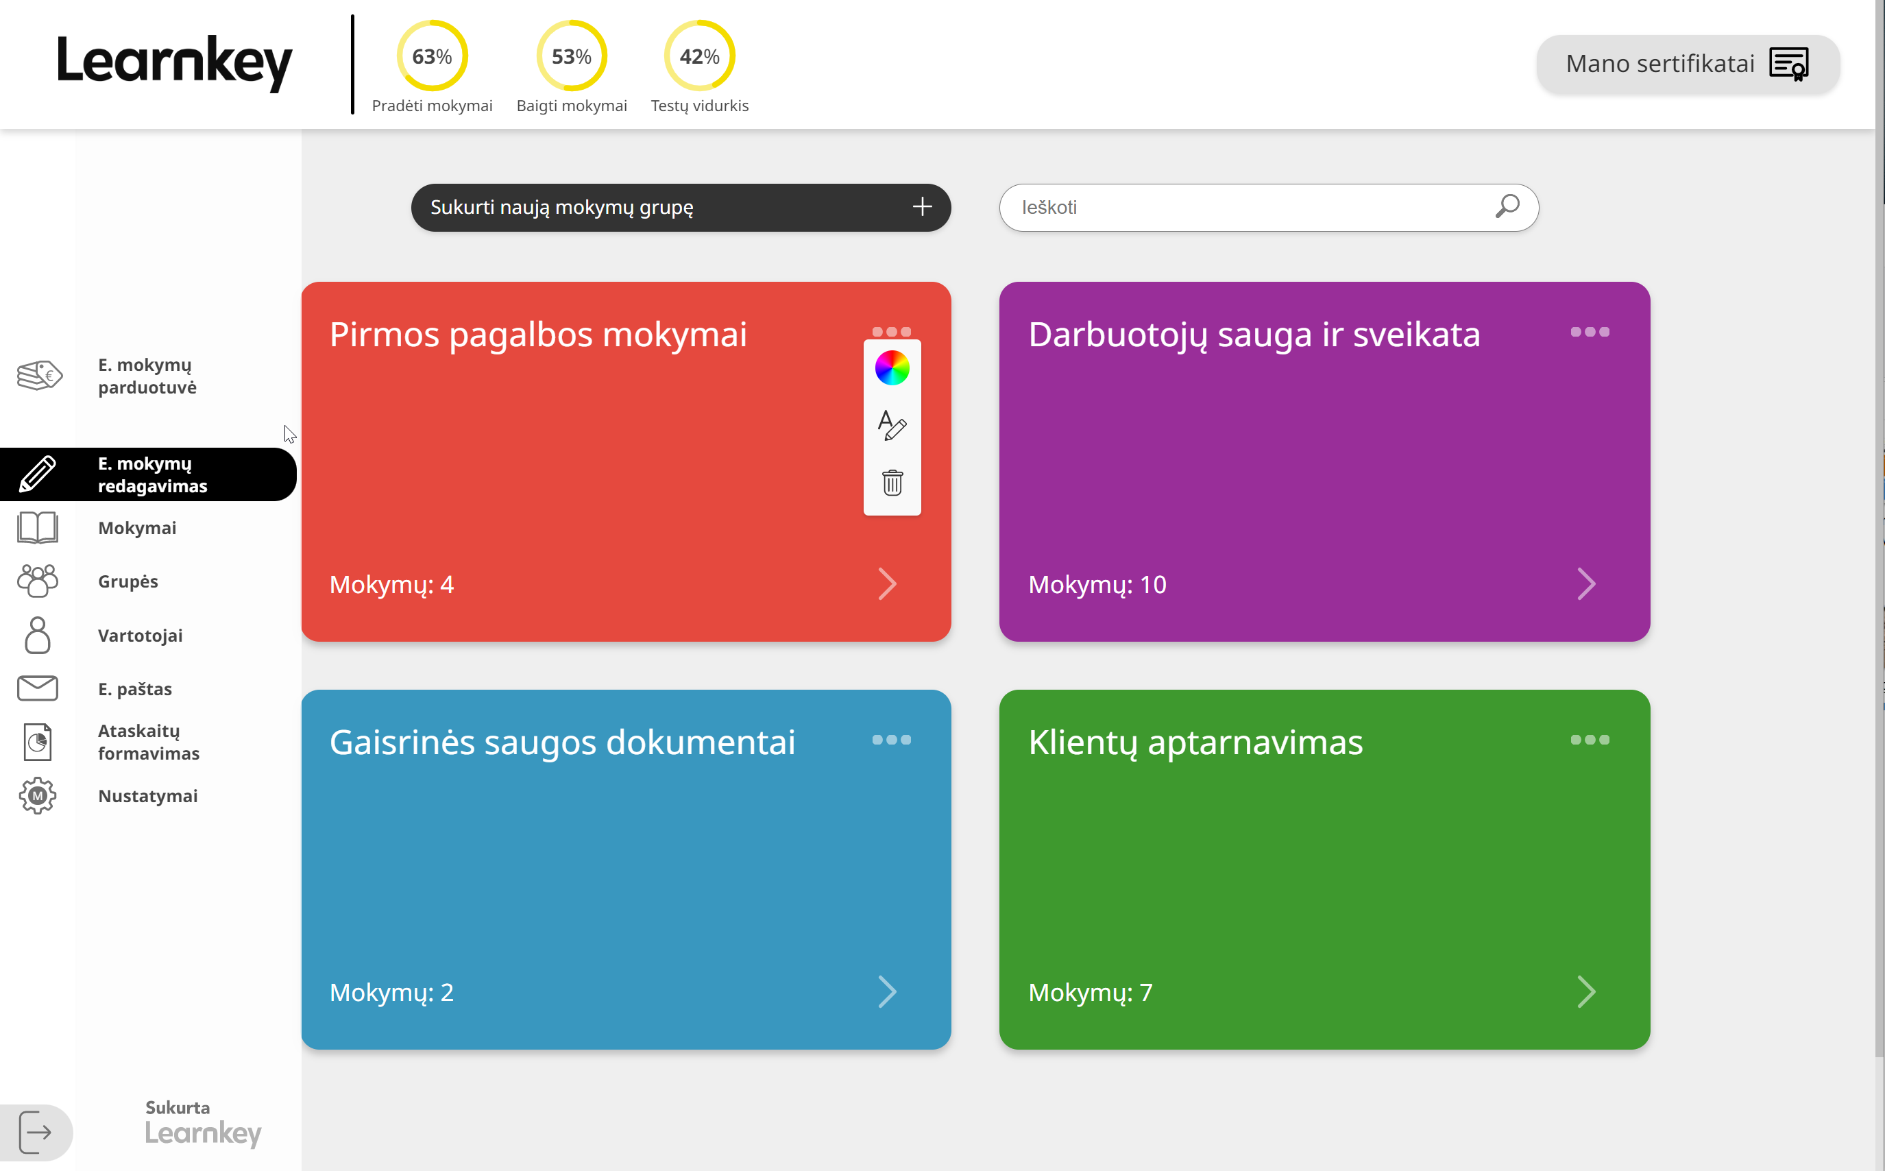Click the 42% Testų vidurkis progress ring
Image resolution: width=1885 pixels, height=1171 pixels.
coord(699,56)
